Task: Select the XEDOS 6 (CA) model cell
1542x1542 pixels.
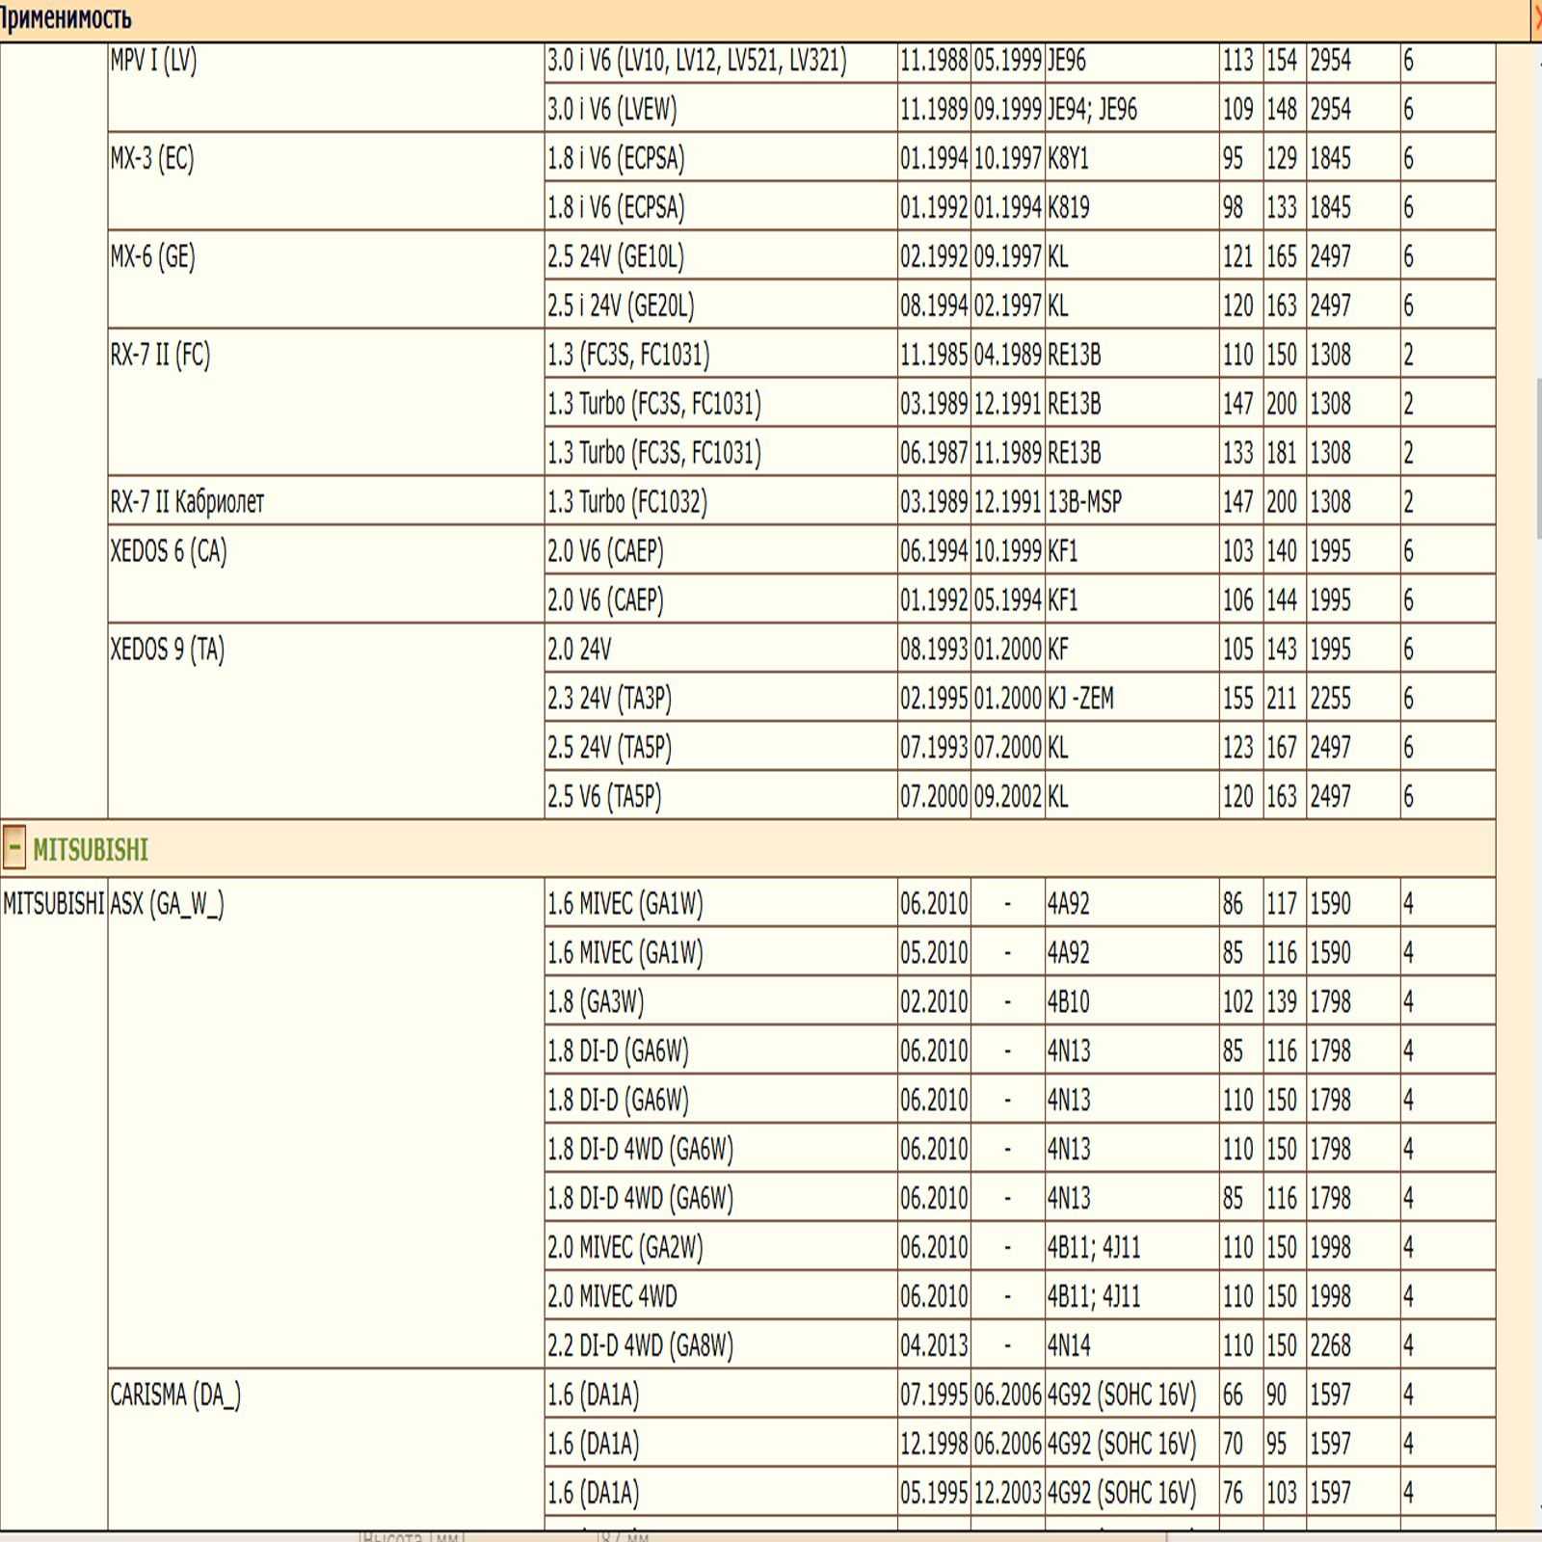Action: [169, 551]
